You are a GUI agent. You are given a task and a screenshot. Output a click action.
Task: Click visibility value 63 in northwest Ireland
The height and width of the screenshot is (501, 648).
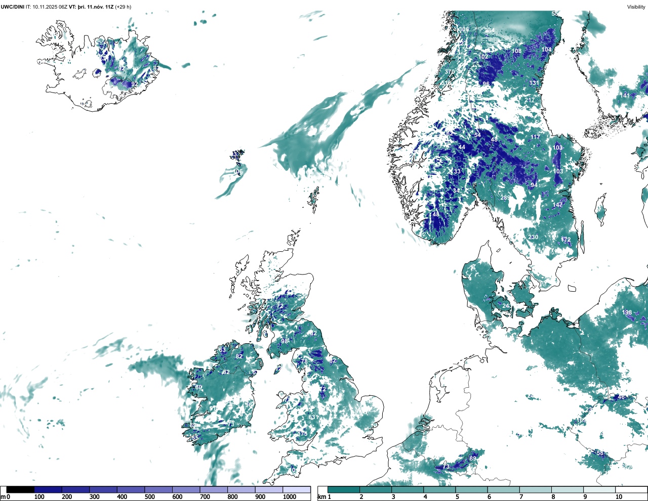222,350
